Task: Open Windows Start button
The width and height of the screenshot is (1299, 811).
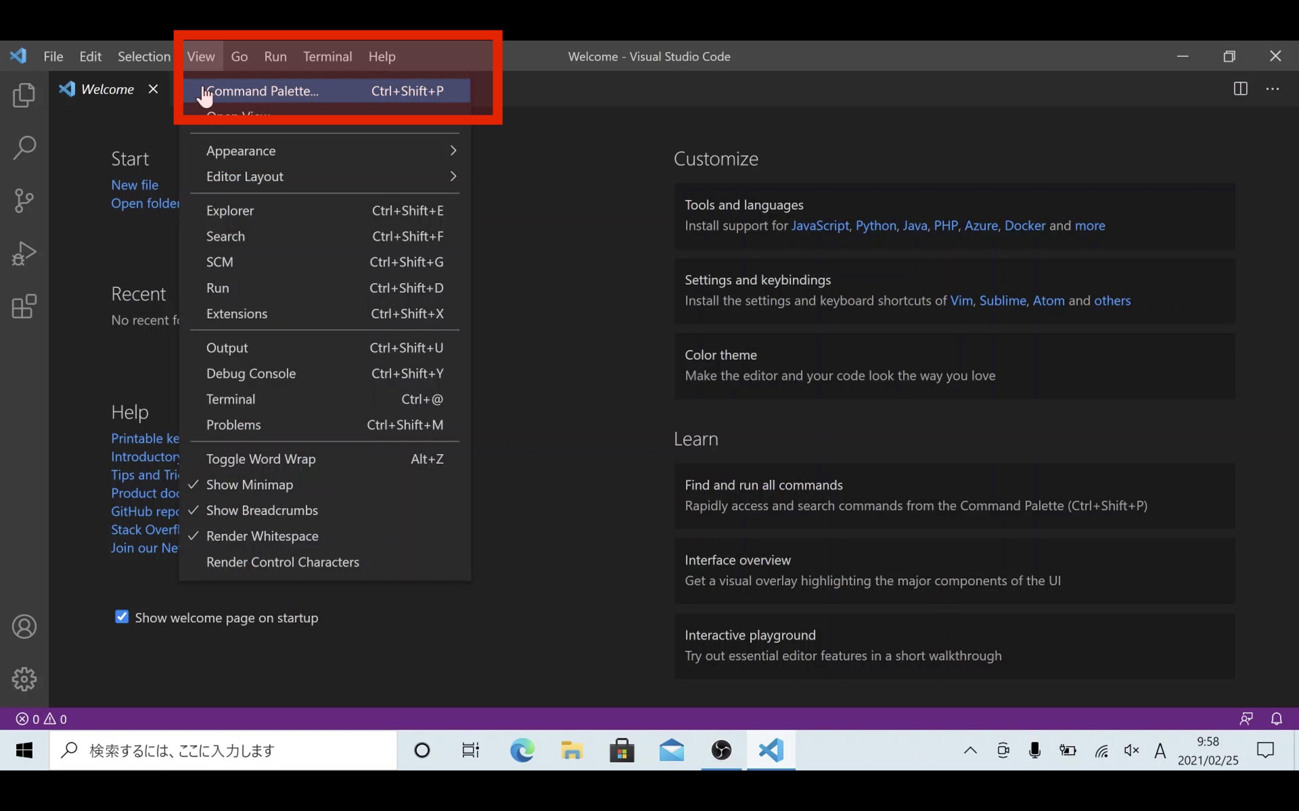Action: [x=24, y=750]
